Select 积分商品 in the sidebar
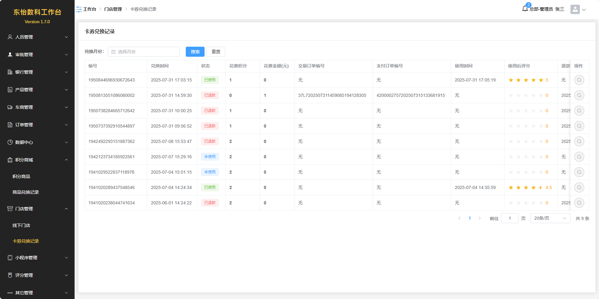This screenshot has width=599, height=299. click(x=21, y=176)
